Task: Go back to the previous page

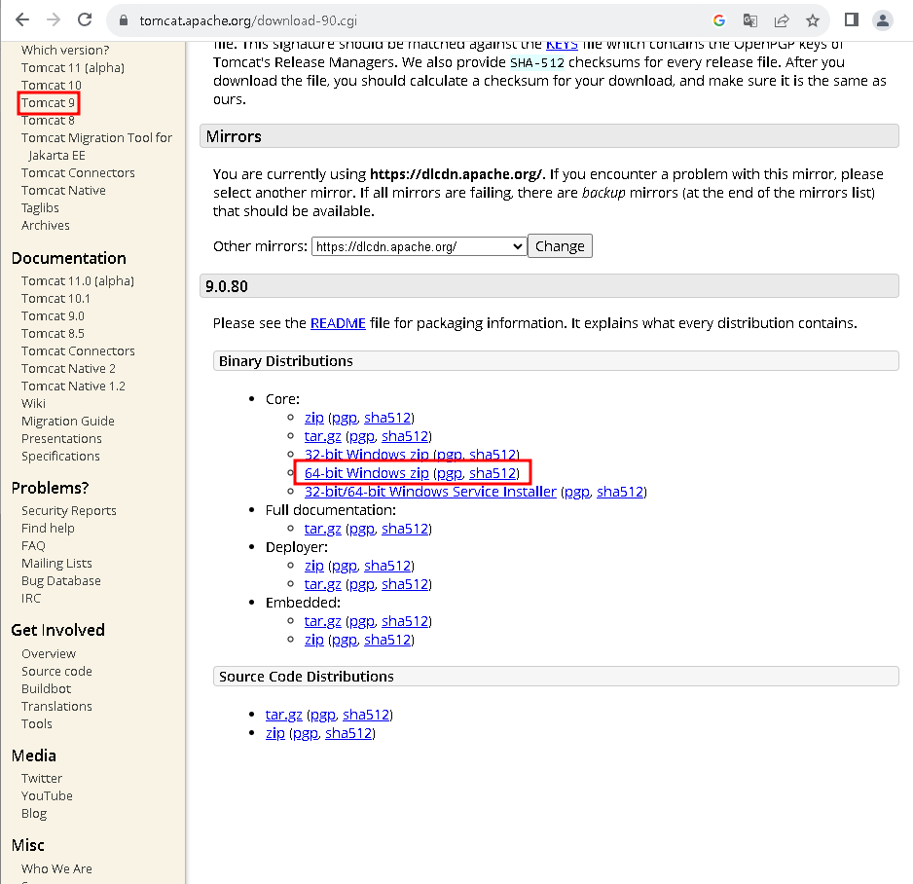Action: pyautogui.click(x=22, y=20)
